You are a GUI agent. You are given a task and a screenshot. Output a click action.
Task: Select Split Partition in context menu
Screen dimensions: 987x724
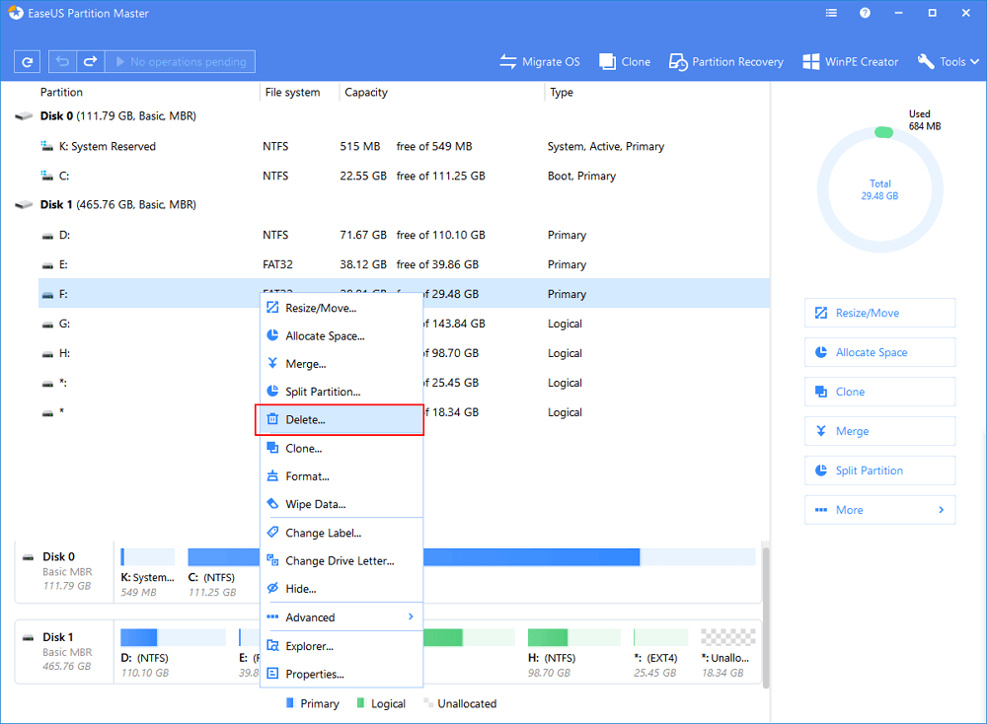point(342,392)
